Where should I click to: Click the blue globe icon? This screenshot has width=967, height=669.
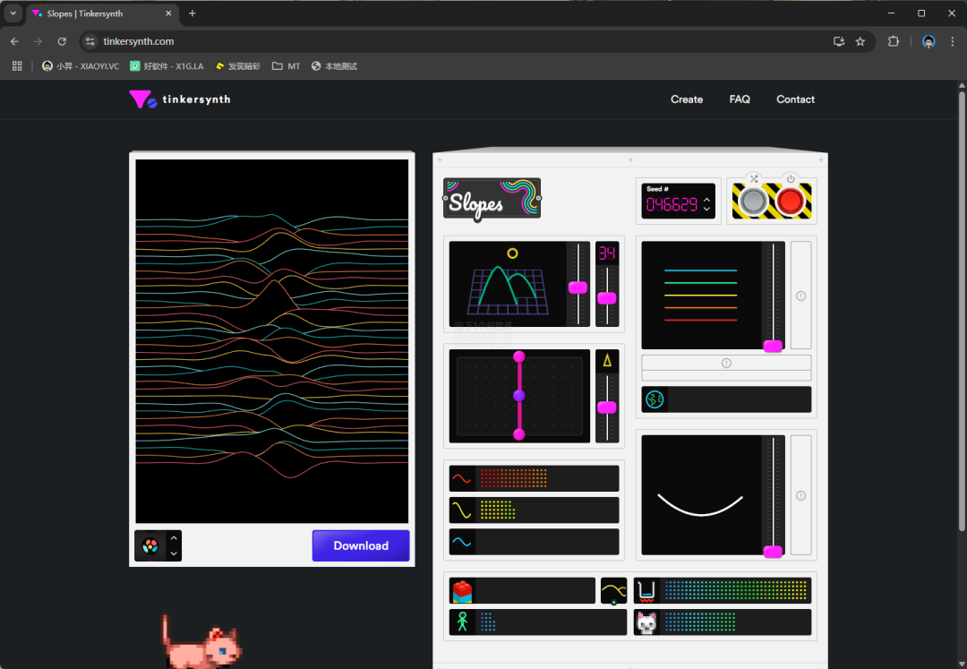655,399
